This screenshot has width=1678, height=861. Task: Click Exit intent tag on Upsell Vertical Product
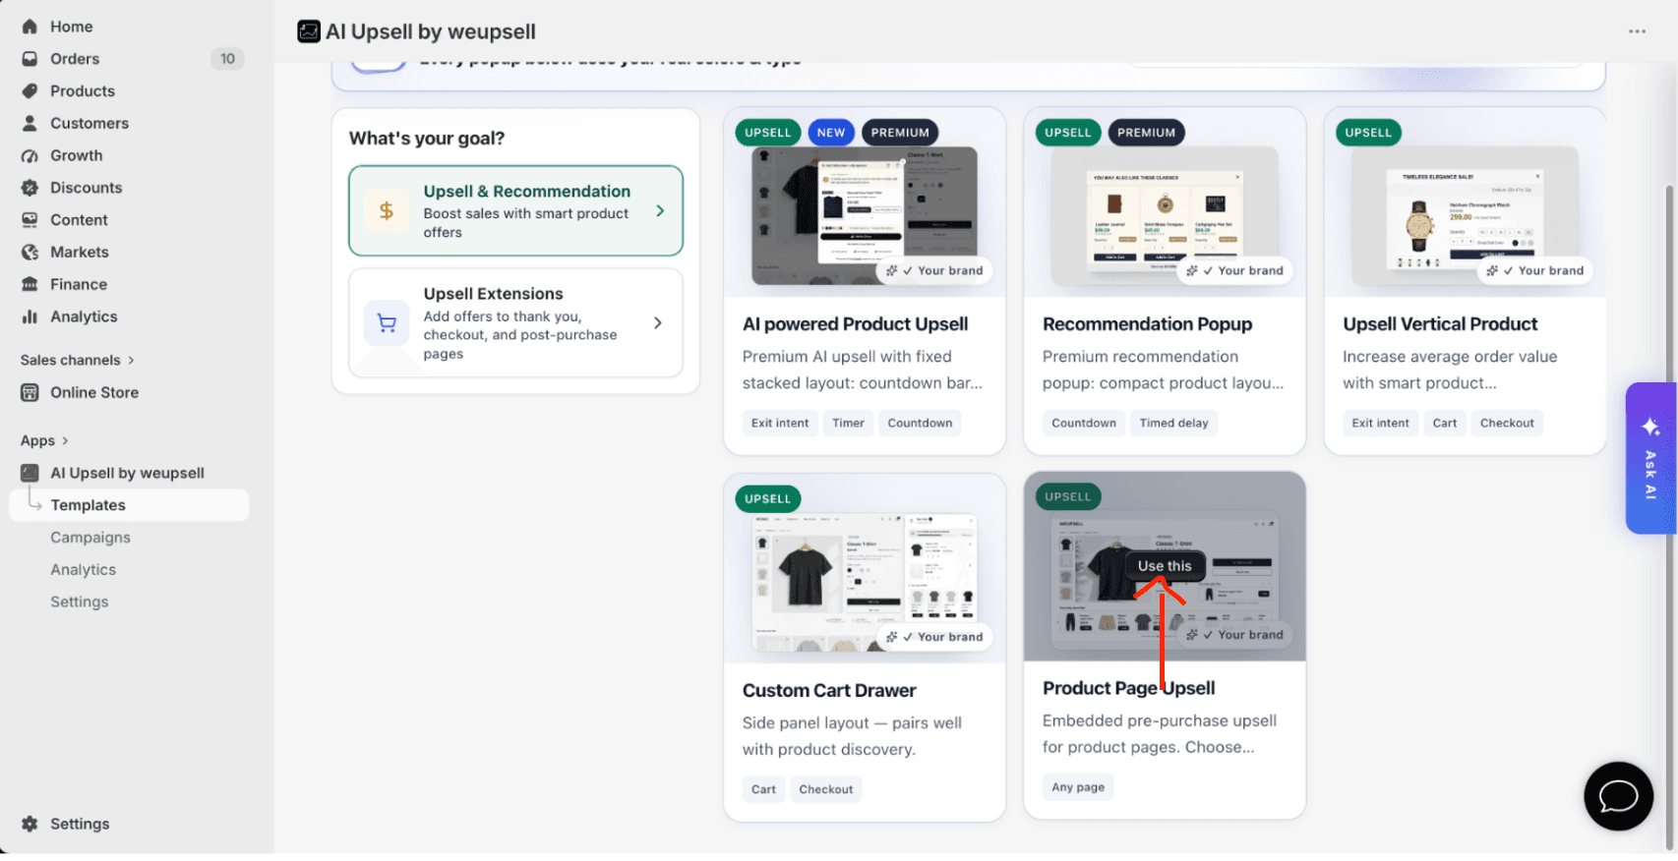click(x=1380, y=424)
